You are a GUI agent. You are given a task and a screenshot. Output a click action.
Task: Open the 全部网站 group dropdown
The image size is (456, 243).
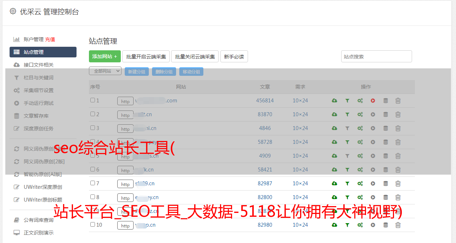coord(105,71)
